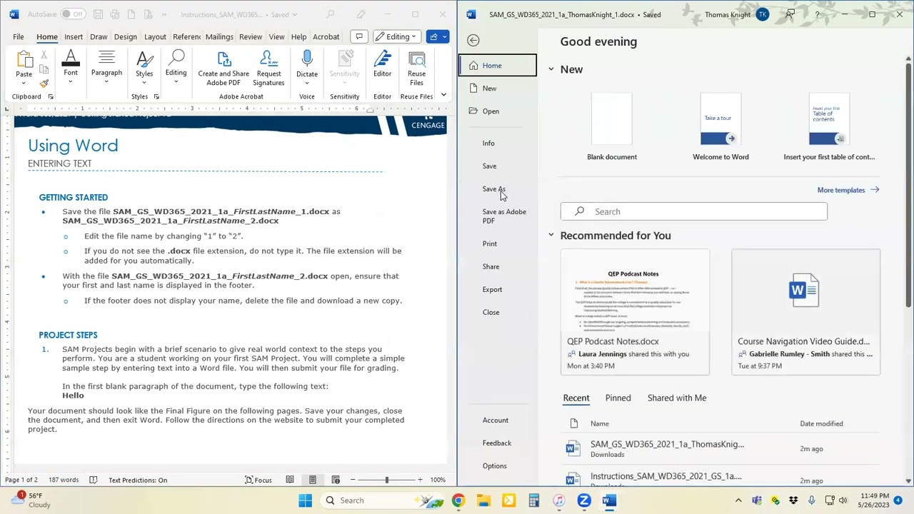Screen dimensions: 914x514
Task: Click the Format Painter brush icon
Action: pyautogui.click(x=44, y=84)
